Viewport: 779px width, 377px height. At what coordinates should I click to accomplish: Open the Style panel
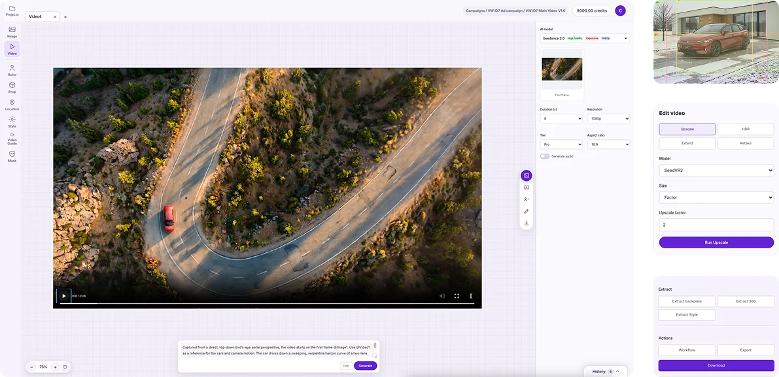12,122
